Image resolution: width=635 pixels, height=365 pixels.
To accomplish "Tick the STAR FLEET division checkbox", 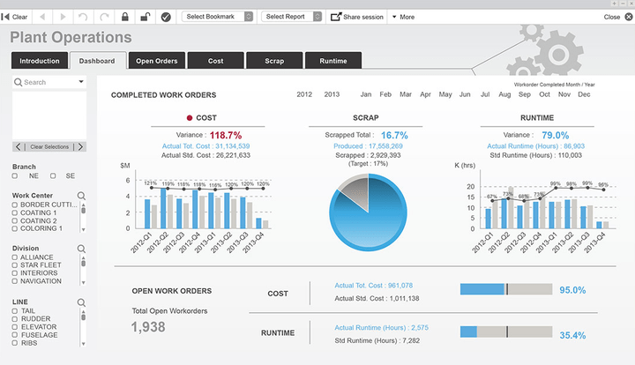I will pyautogui.click(x=15, y=264).
